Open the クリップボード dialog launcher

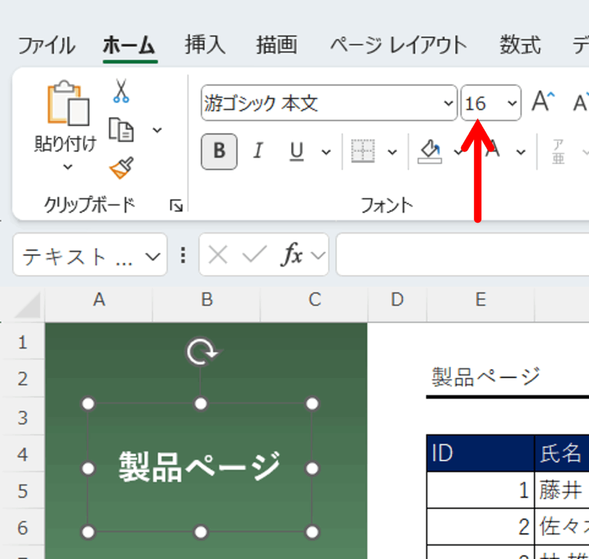pos(176,206)
